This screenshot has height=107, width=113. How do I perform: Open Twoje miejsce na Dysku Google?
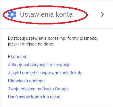pyautogui.click(x=38, y=89)
